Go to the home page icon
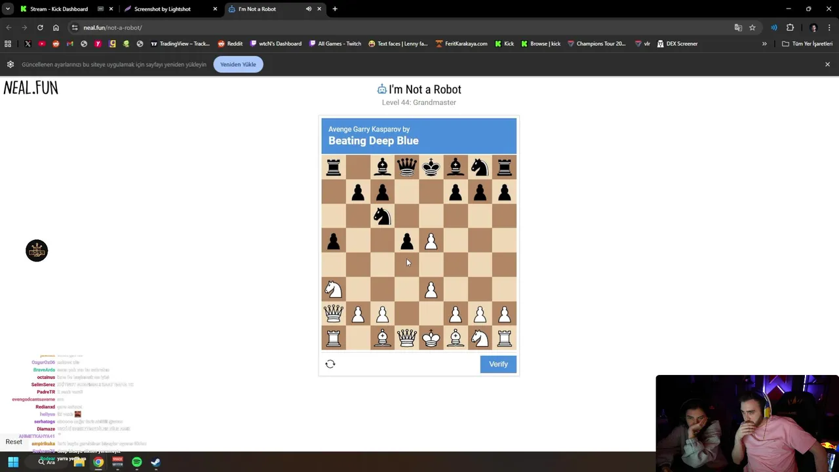 [56, 28]
